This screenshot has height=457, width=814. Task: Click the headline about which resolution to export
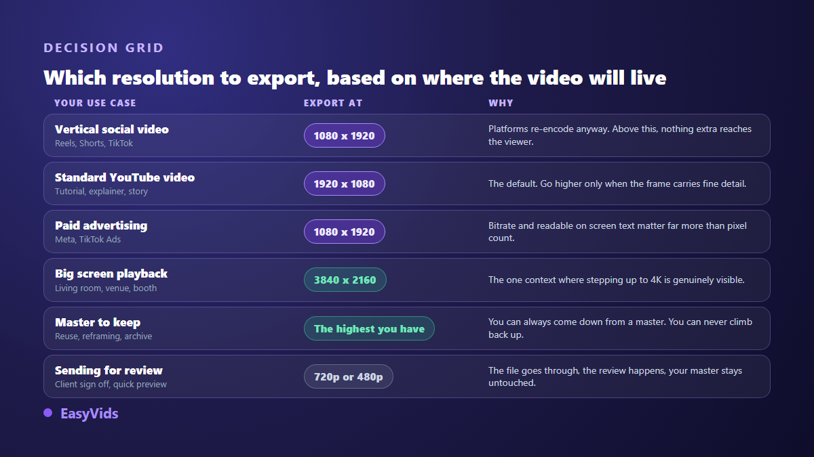click(355, 78)
